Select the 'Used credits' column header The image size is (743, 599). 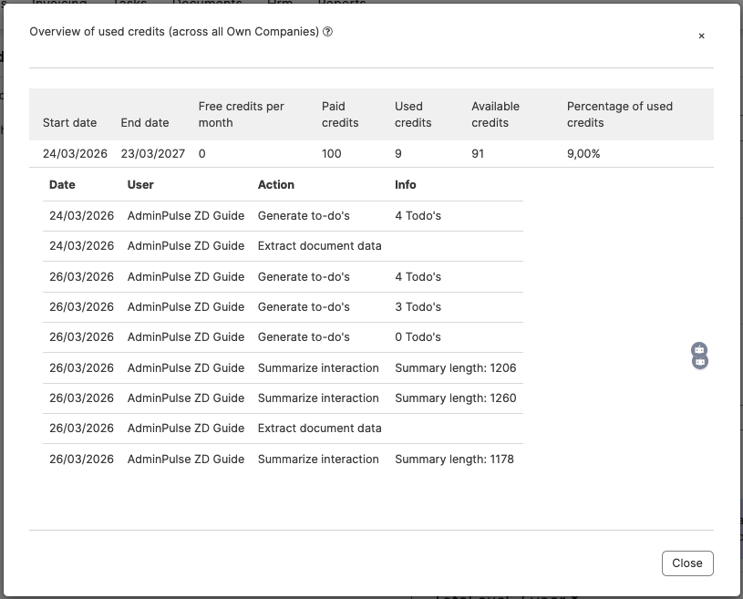click(x=413, y=114)
